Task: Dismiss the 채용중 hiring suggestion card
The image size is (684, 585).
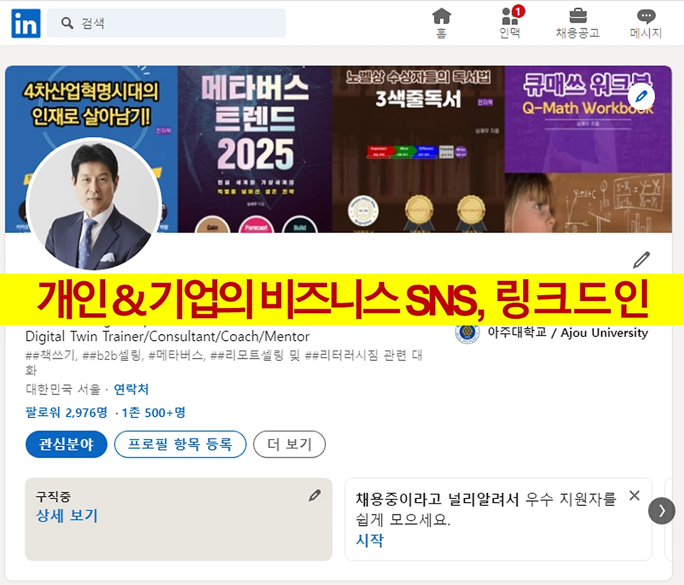Action: [634, 496]
